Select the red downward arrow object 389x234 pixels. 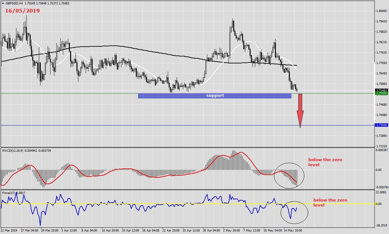(x=300, y=107)
